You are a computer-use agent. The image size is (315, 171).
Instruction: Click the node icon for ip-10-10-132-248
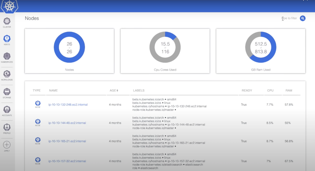(x=38, y=104)
